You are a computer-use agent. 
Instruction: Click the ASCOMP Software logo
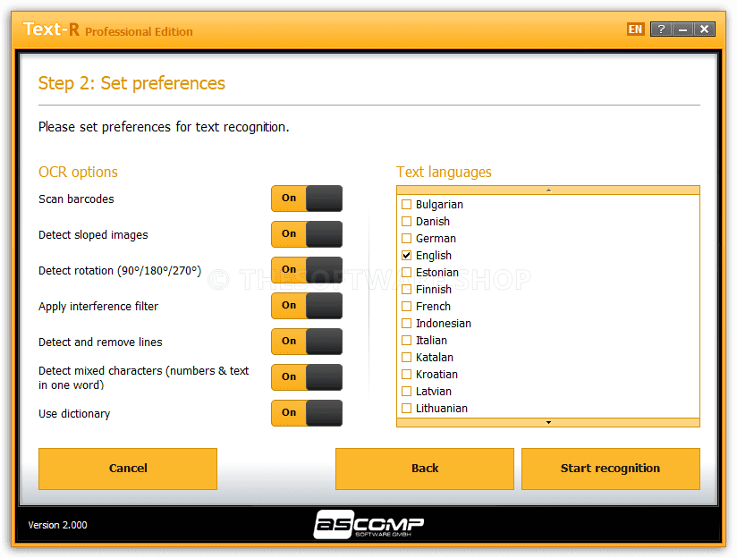click(x=368, y=524)
